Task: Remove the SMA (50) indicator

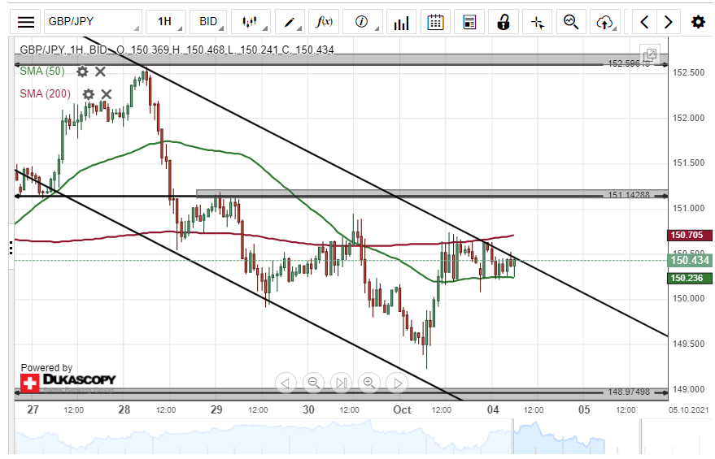Action: coord(100,71)
